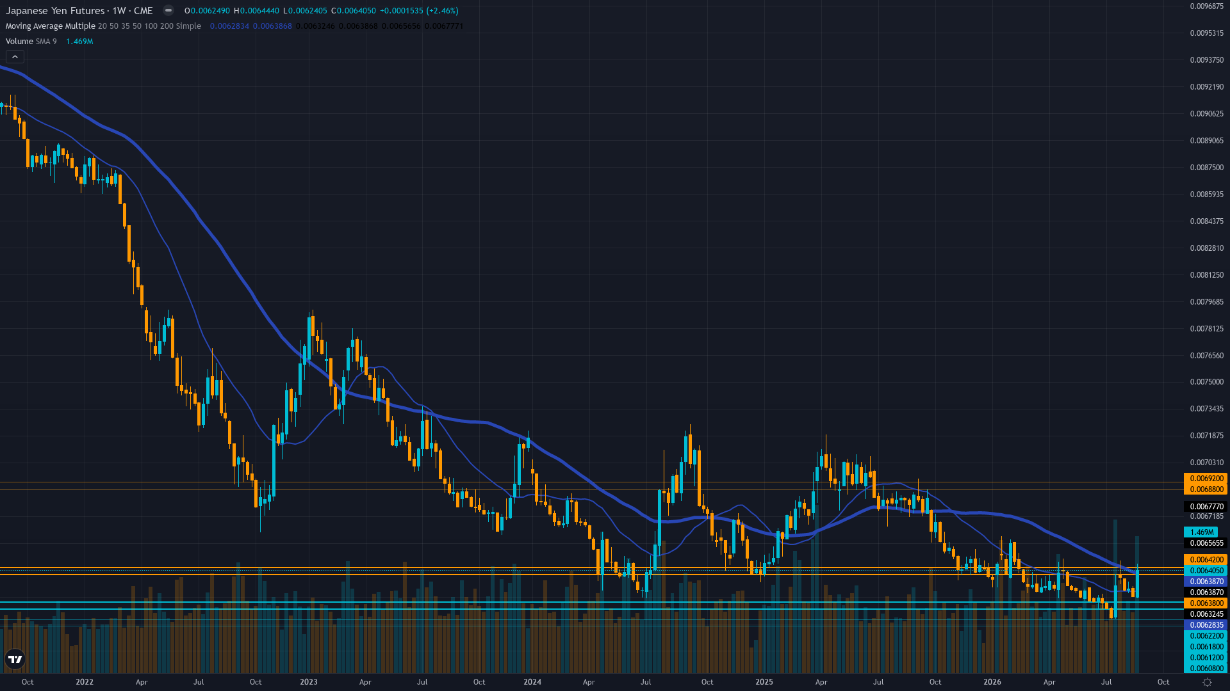Click the 0.0090625 price scale value
Screen dimensions: 1230x691
point(1207,114)
